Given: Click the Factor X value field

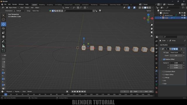Looking at the screenshot, I should click(176, 63).
